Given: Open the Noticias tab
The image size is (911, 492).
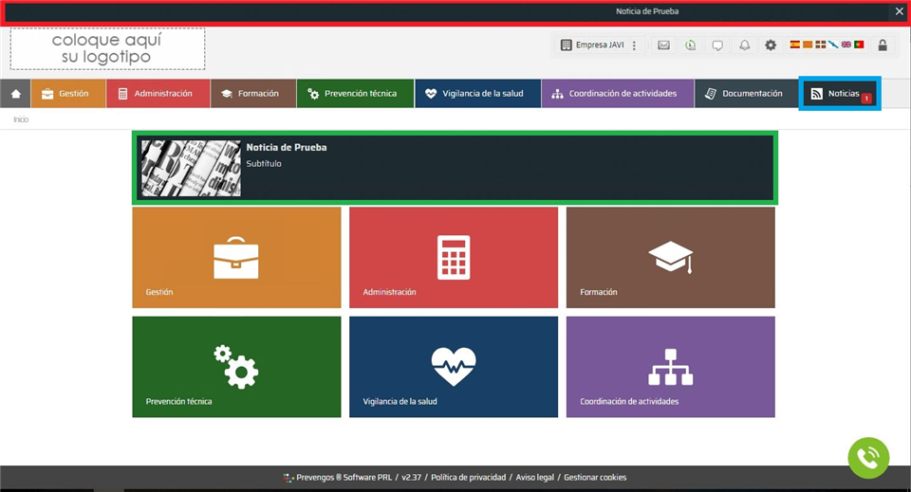Looking at the screenshot, I should coord(840,94).
